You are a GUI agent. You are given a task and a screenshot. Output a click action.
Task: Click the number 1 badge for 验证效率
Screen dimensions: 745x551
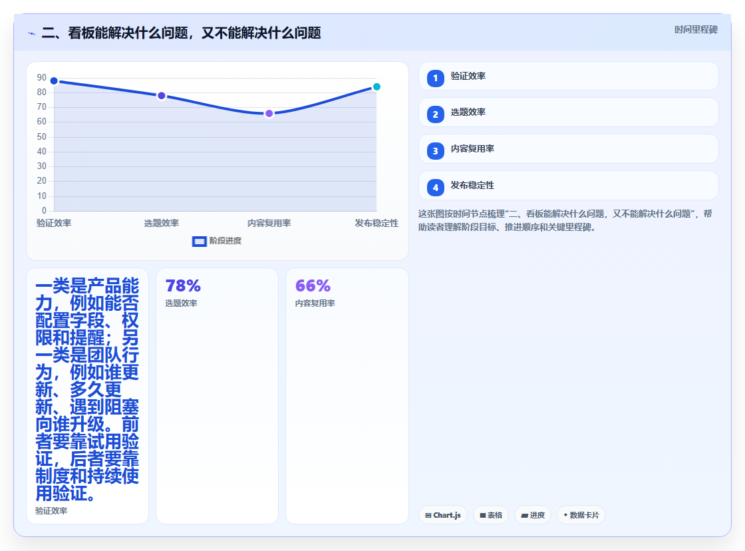pos(435,79)
